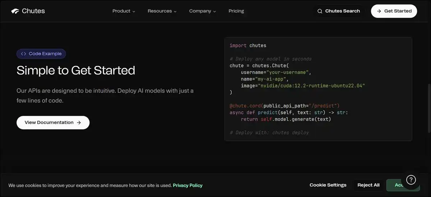Image resolution: width=431 pixels, height=197 pixels.
Task: Click the 'chute = chutes.Chute(' code line
Action: [x=259, y=66]
